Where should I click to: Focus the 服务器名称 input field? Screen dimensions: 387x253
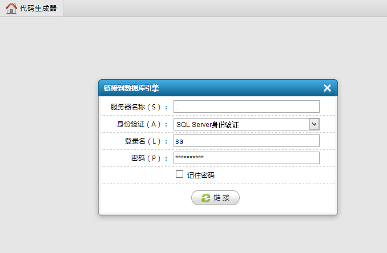[x=247, y=107]
